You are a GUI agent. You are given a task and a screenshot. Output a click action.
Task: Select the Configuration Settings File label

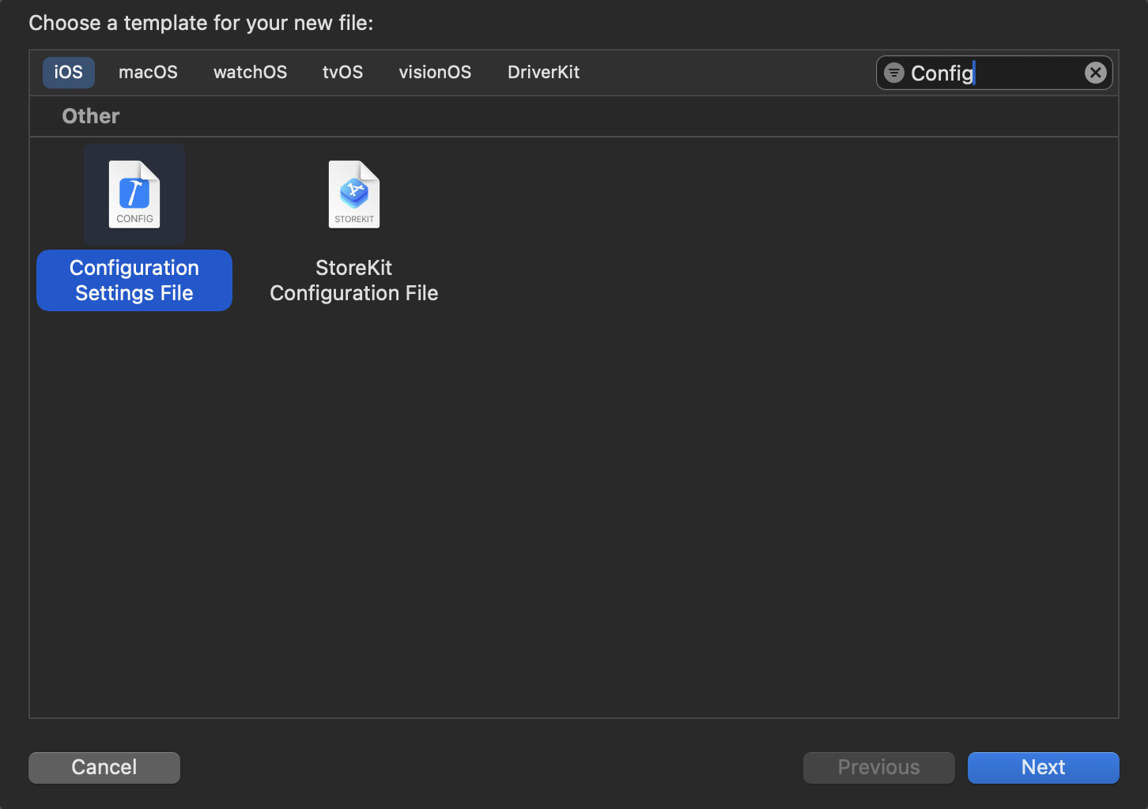134,280
